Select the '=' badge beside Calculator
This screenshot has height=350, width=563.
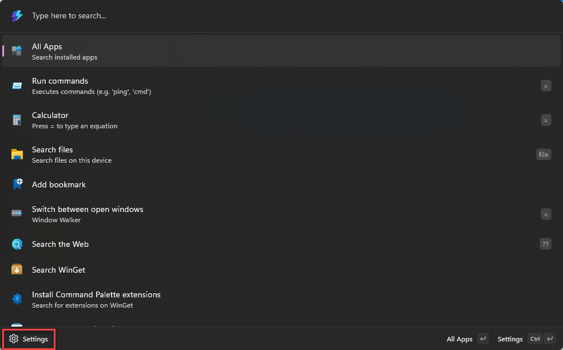(x=546, y=120)
